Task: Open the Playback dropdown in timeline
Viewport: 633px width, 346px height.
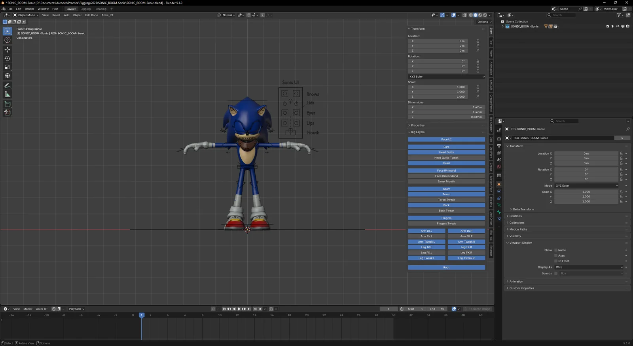Action: (x=76, y=309)
